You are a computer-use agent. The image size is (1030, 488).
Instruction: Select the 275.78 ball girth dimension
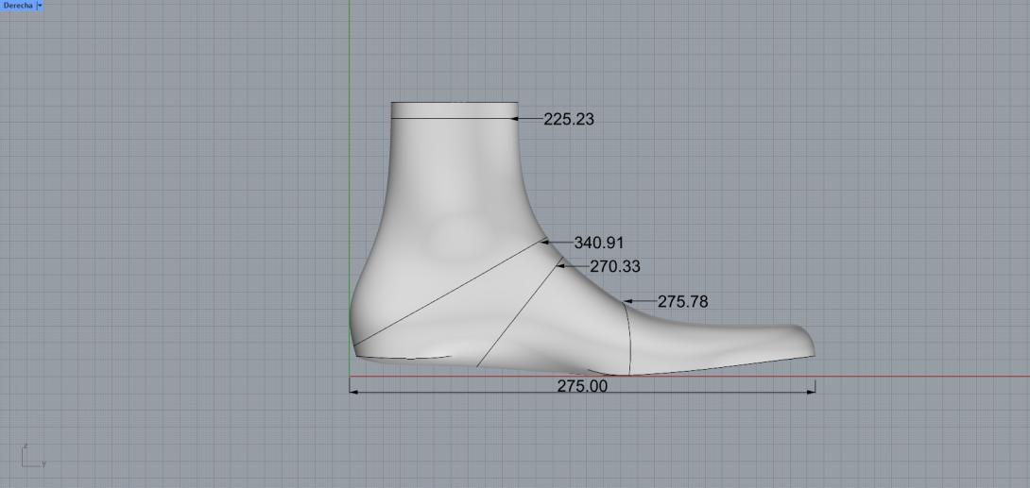tap(683, 302)
